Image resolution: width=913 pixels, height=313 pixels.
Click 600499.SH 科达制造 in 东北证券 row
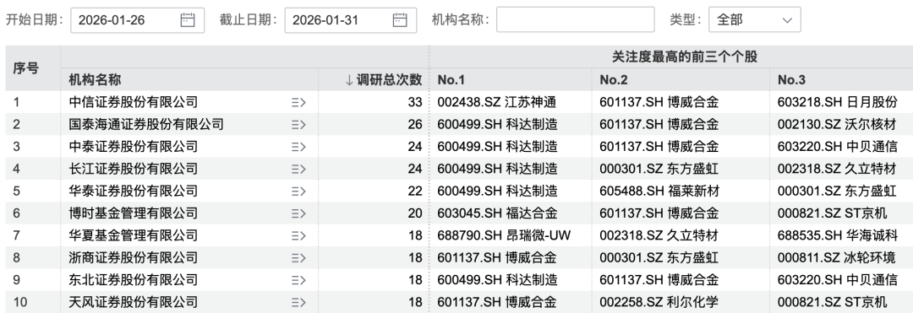pos(497,280)
